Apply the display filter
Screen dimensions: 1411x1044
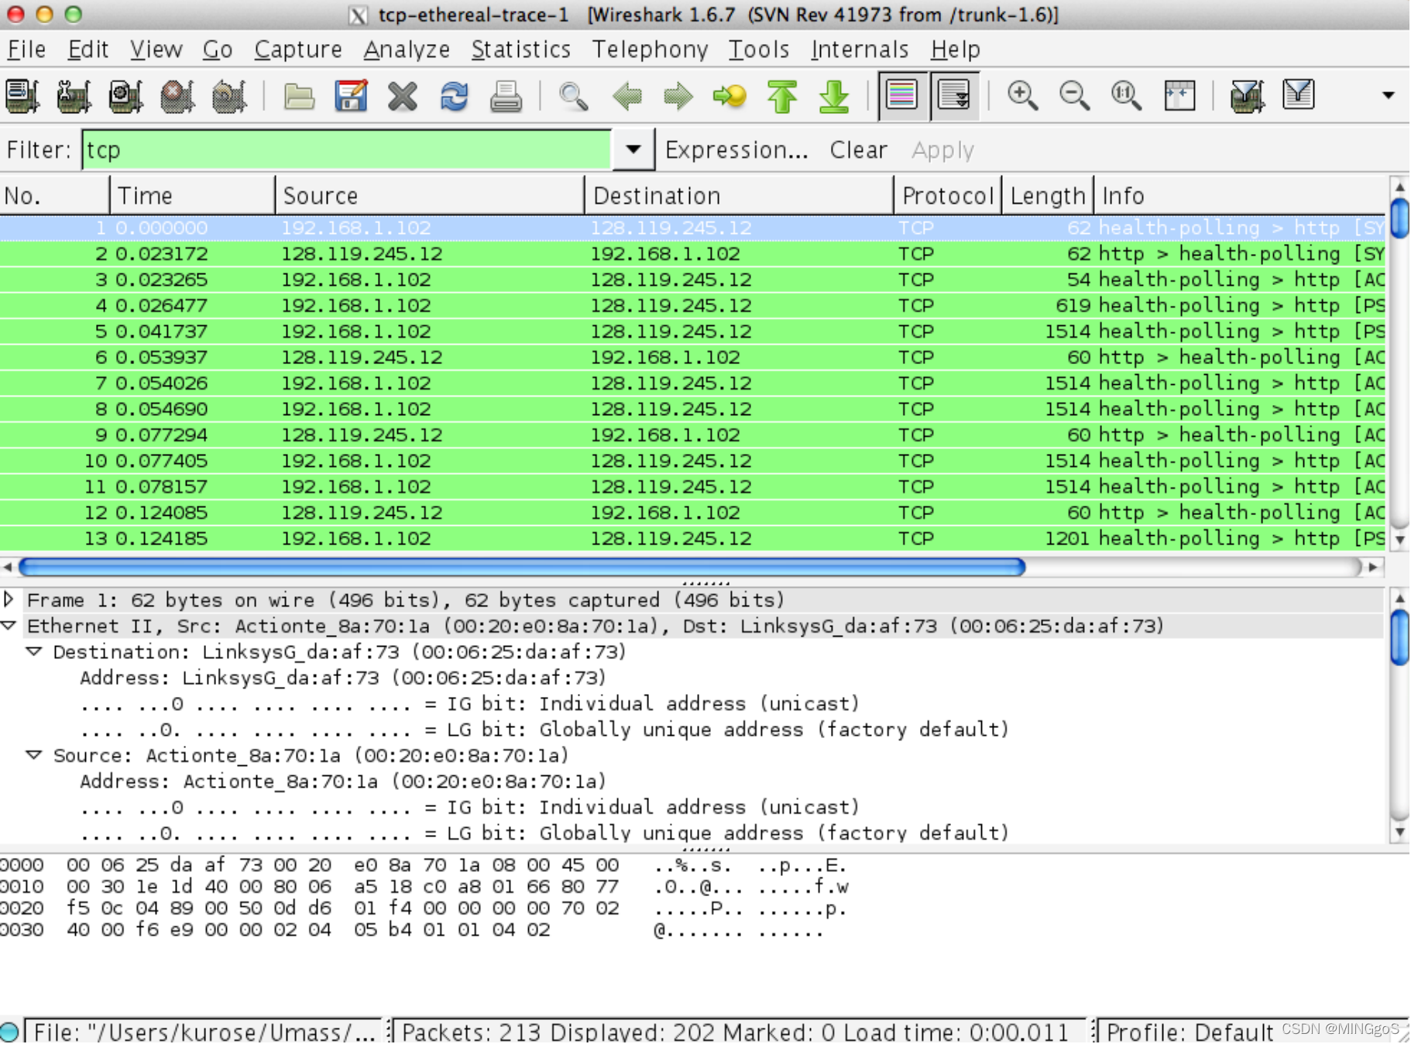point(942,149)
